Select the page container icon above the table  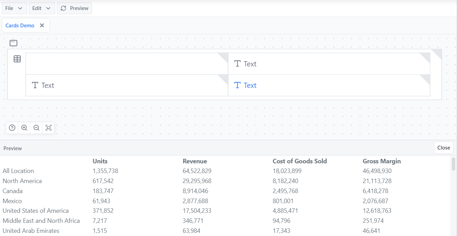(13, 43)
